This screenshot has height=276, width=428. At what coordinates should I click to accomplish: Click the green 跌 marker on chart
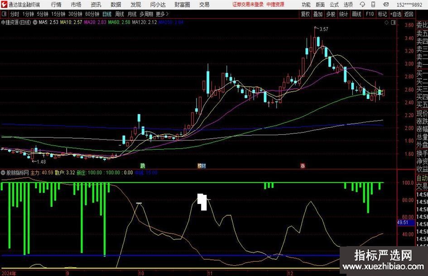tap(143, 165)
